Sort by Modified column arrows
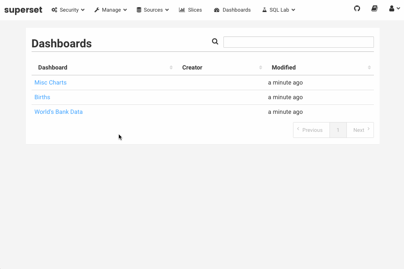The image size is (404, 269). point(369,68)
